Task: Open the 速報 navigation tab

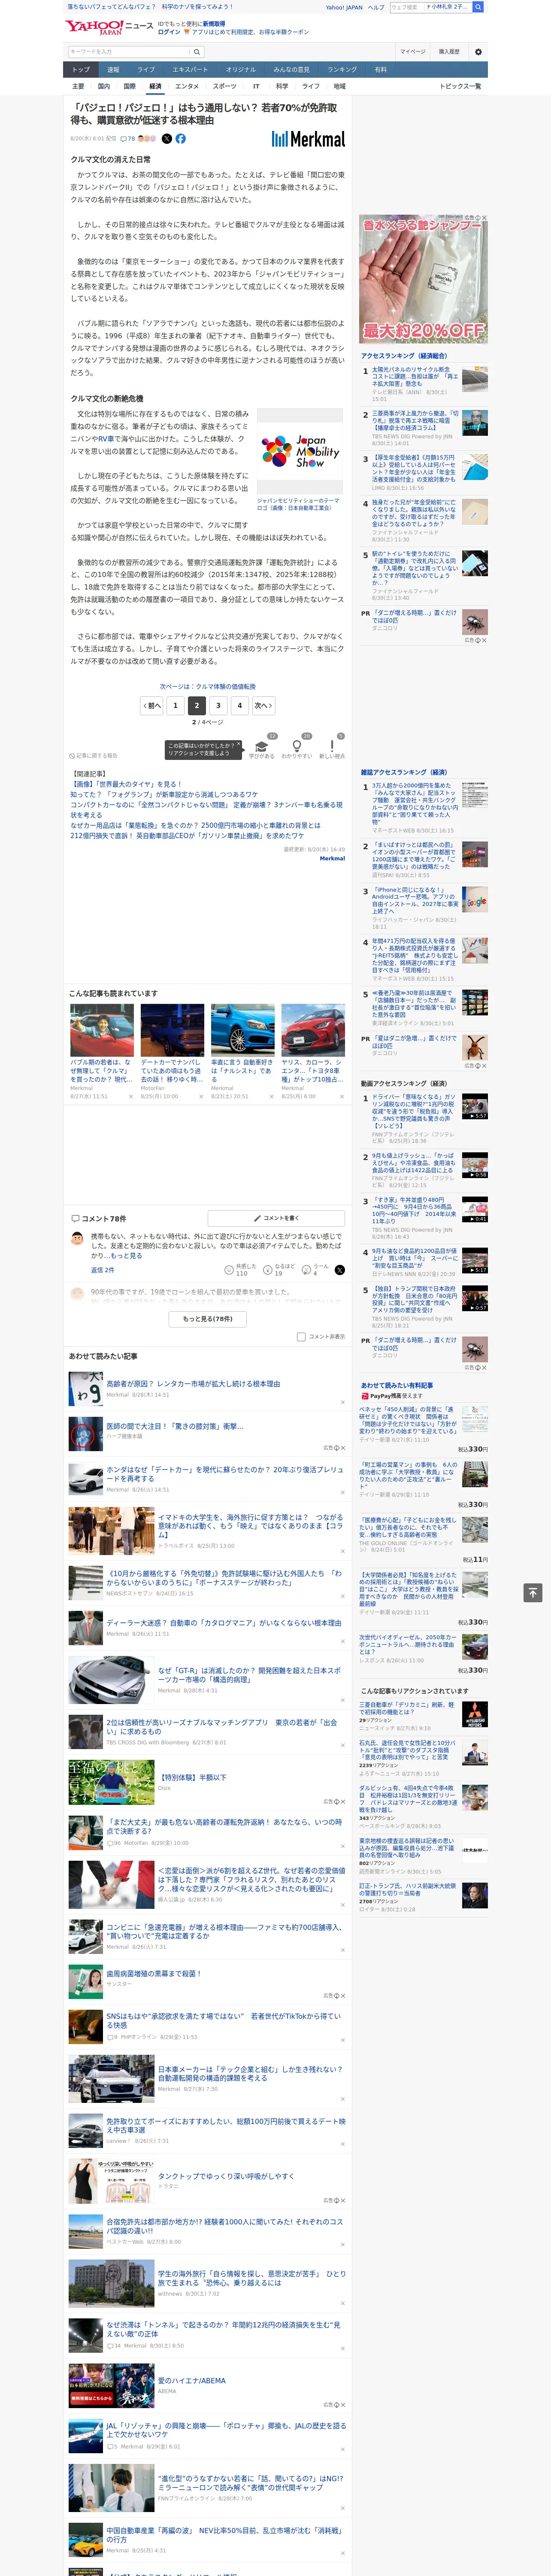Action: point(113,70)
